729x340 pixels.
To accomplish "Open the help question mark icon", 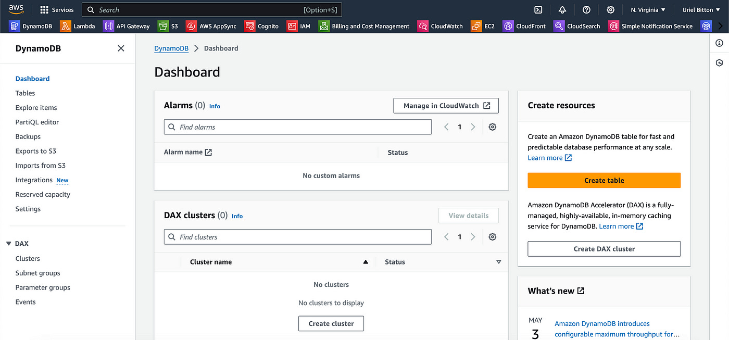I will click(x=586, y=10).
